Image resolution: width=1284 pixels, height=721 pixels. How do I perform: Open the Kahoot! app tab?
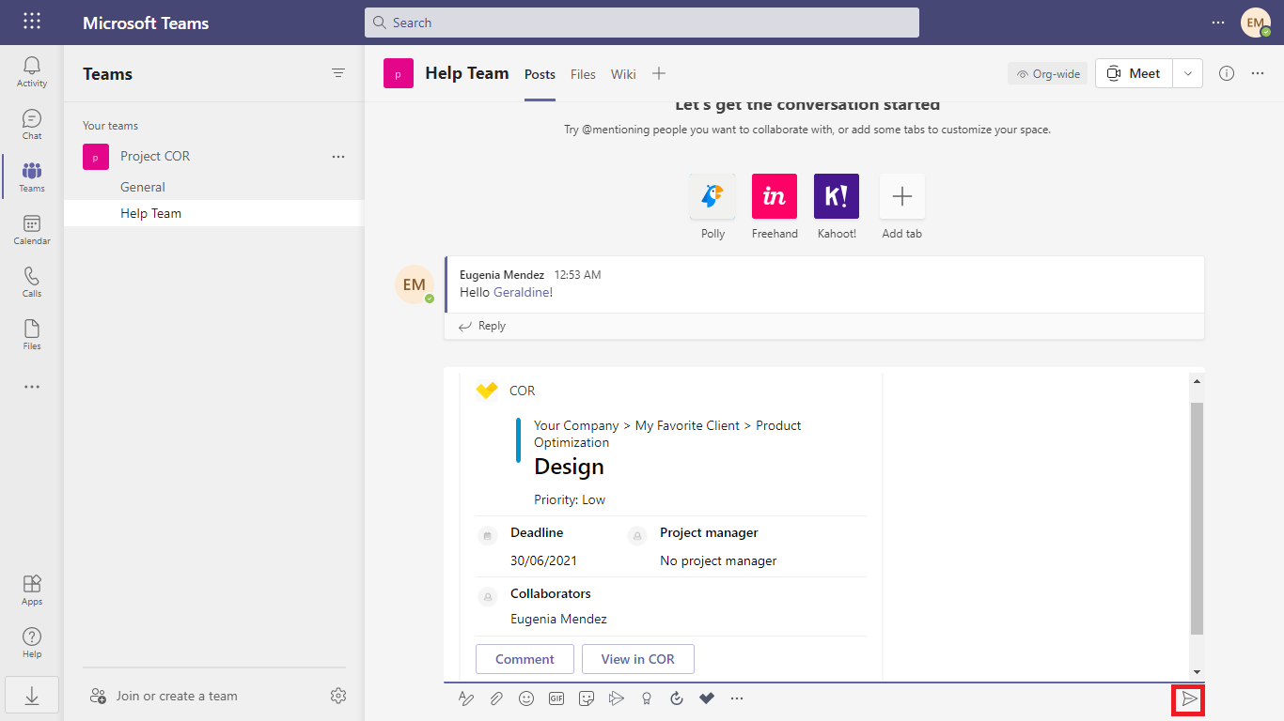[x=836, y=207]
